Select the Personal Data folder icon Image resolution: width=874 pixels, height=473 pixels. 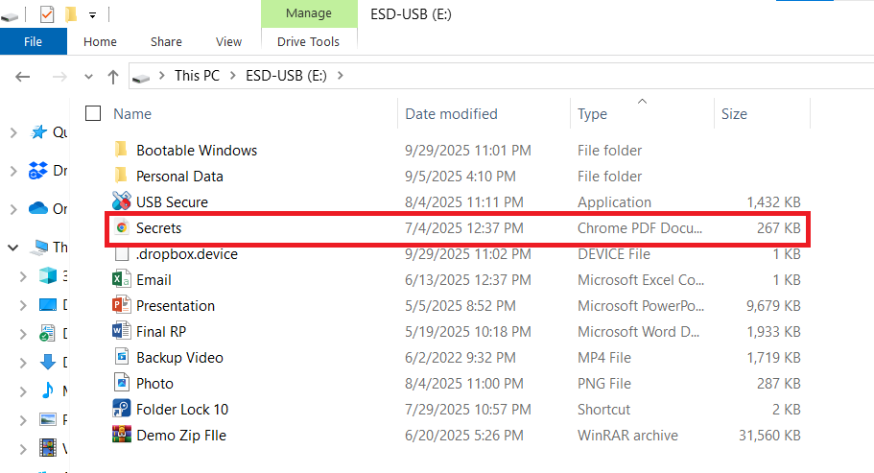click(x=120, y=176)
